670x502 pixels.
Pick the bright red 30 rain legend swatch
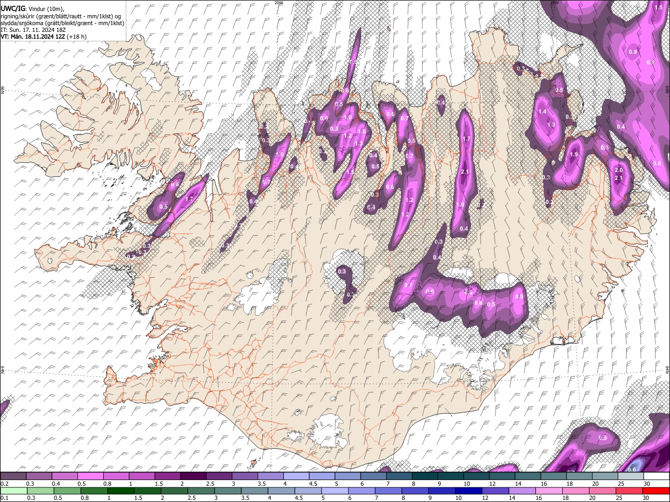coord(656,490)
